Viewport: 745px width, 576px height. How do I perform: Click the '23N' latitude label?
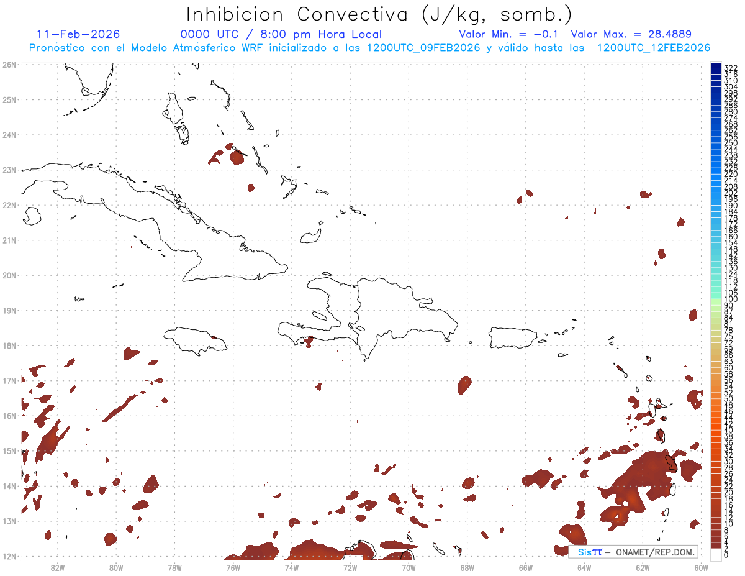(9, 170)
